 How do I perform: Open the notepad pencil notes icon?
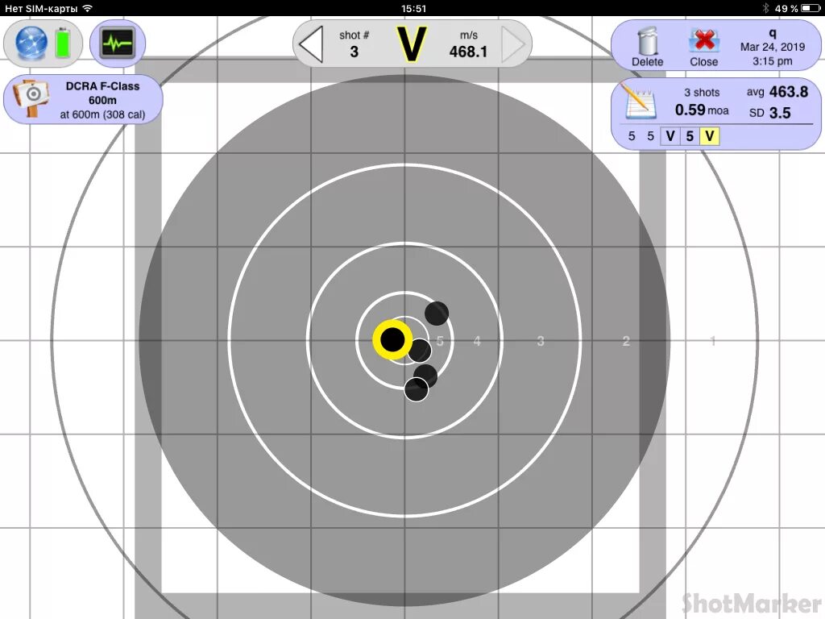[638, 100]
